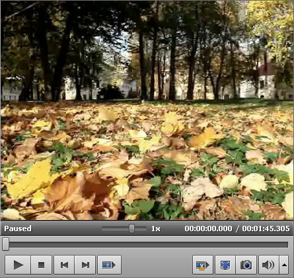The image size is (294, 278).
Task: Split the clip with the scissors icon
Action: click(x=203, y=265)
